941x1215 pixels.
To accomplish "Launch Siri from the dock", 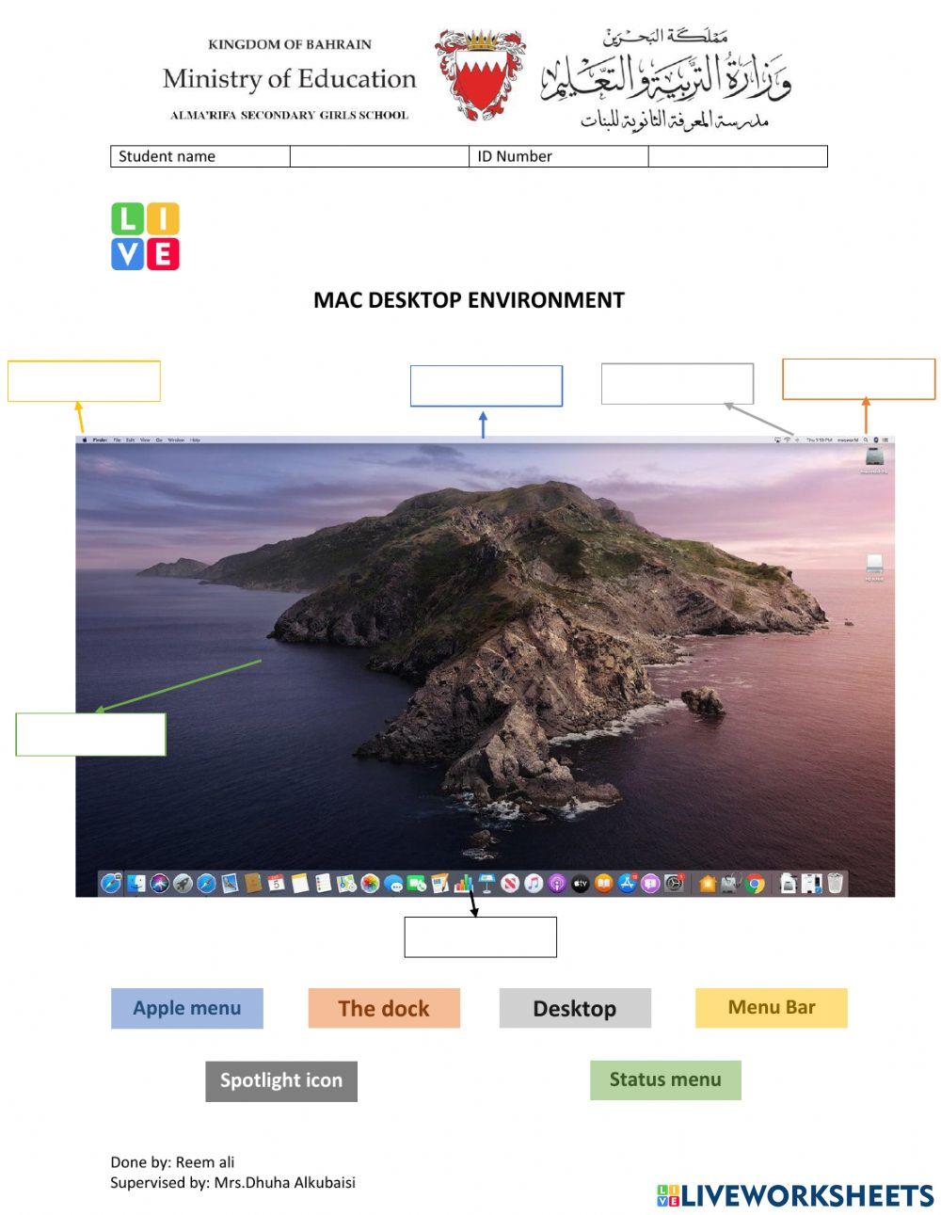I will 160,884.
